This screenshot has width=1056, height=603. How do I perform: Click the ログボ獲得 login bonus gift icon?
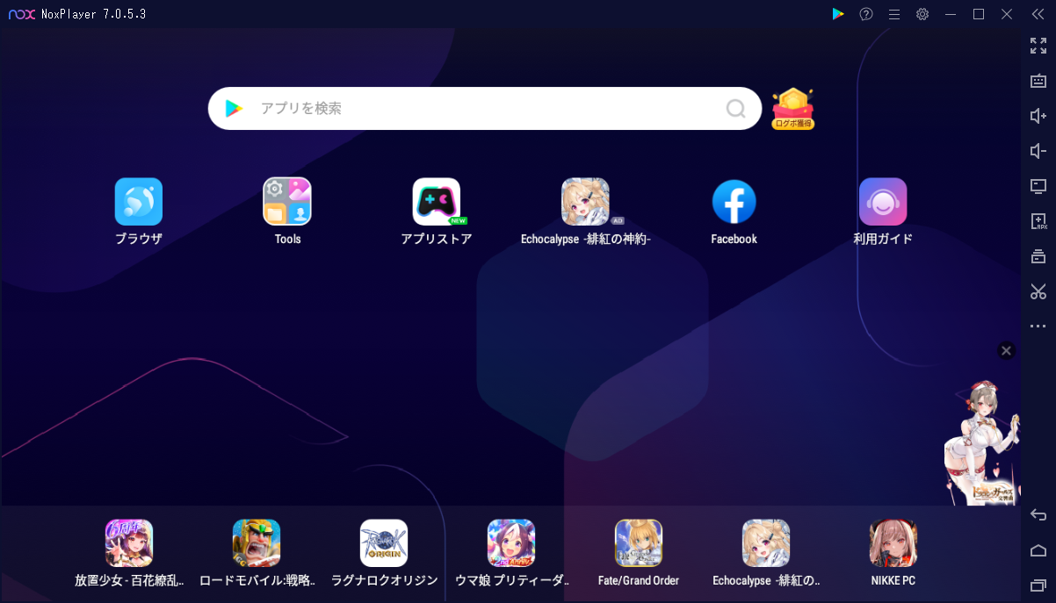tap(793, 109)
